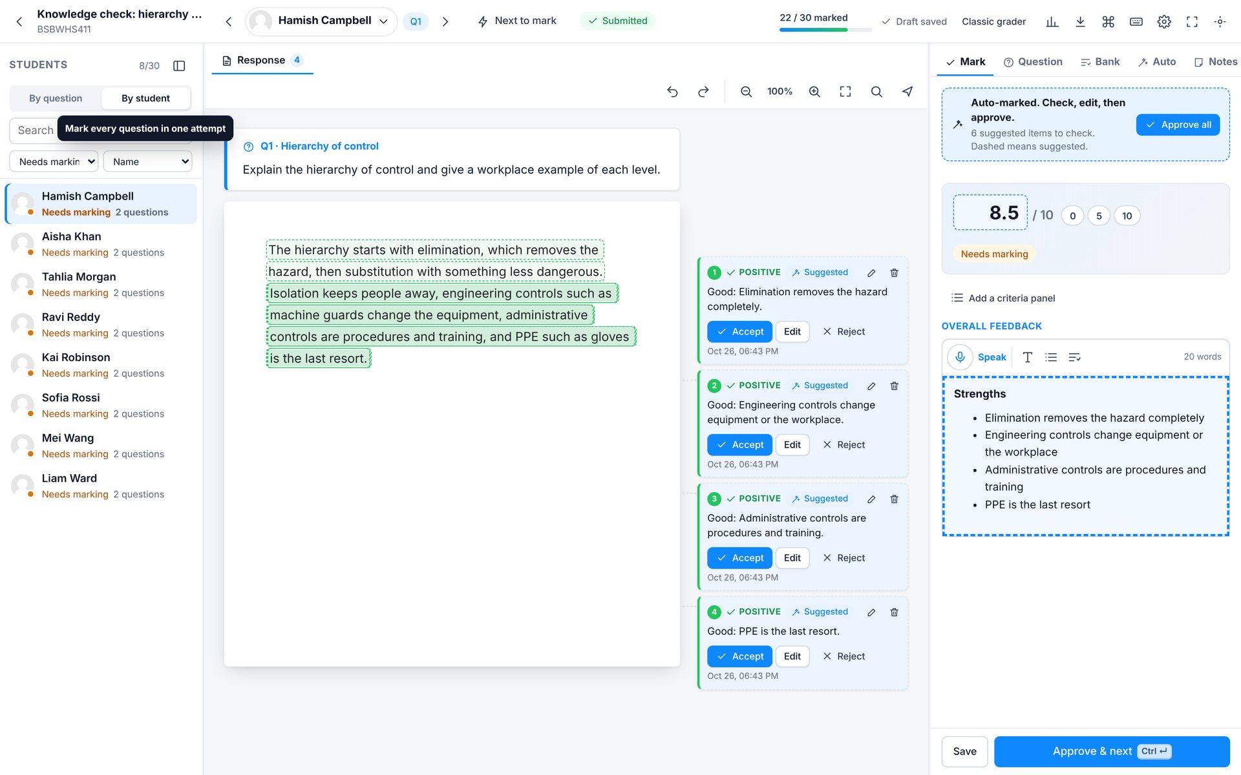Screen dimensions: 1241x775
Task: Click the keyboard icon in header
Action: point(1136,22)
